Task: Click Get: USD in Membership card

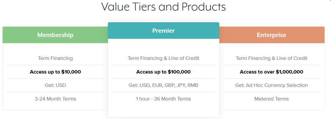Action: 55,85
